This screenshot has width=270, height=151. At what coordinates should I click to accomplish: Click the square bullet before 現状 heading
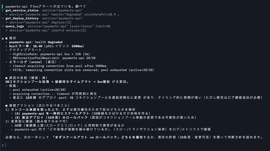[6, 38]
